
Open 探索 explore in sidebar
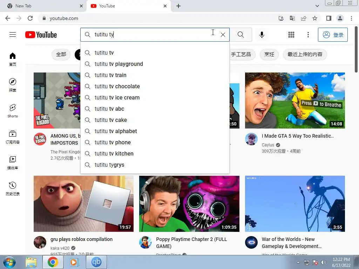point(13,85)
